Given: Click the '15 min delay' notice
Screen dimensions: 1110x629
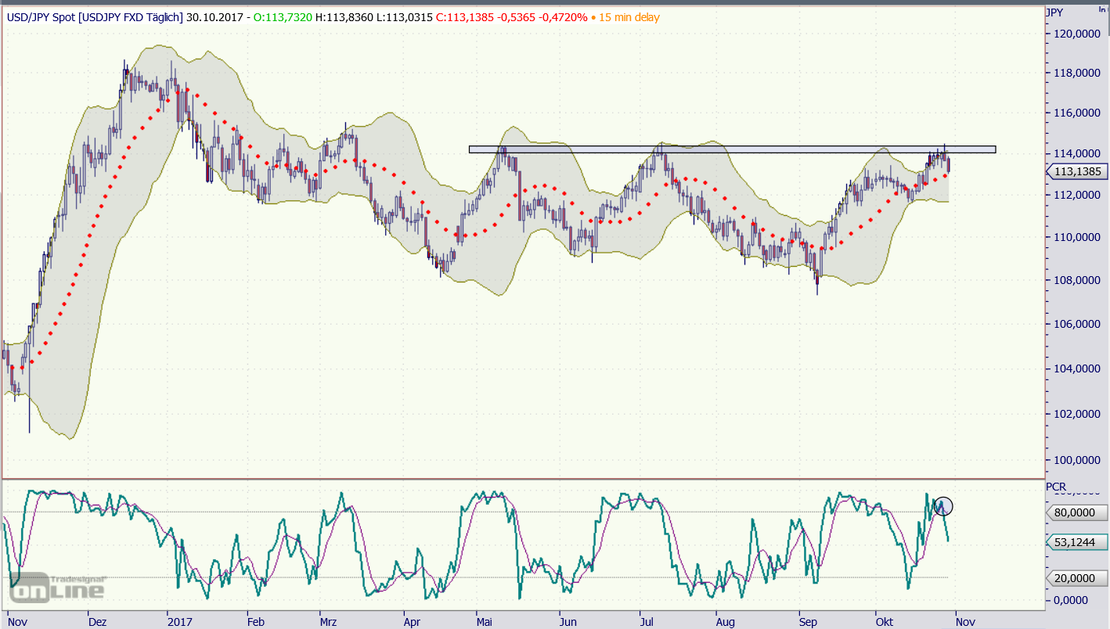Looking at the screenshot, I should coord(628,16).
